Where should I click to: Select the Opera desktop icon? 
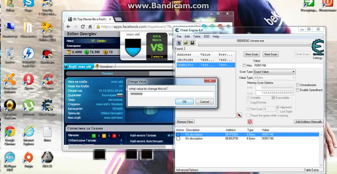coord(29,82)
